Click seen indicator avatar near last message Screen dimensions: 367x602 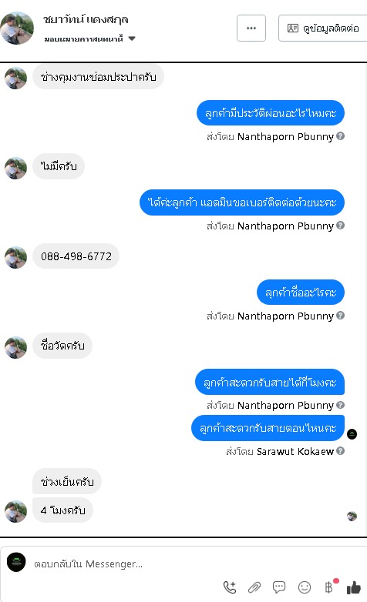click(352, 516)
